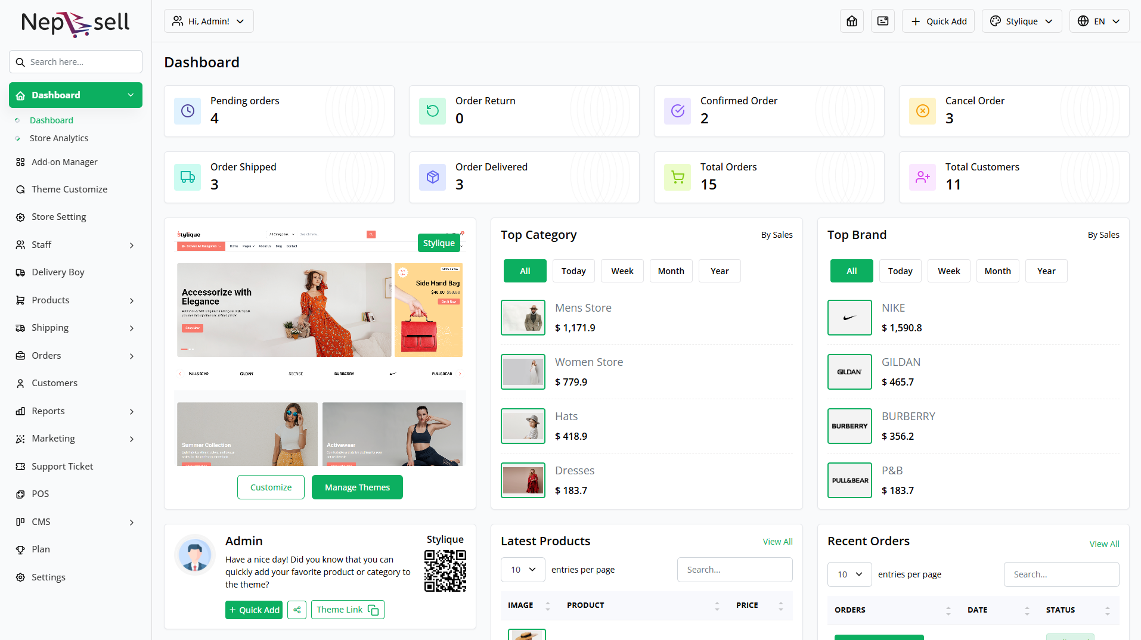Click the Order Shipped truck icon

(x=188, y=177)
